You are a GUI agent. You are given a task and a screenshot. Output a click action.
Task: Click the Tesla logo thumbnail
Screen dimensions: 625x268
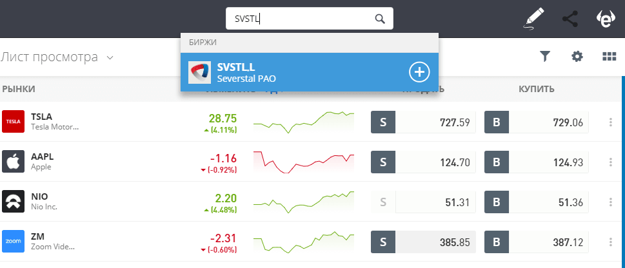coord(13,121)
